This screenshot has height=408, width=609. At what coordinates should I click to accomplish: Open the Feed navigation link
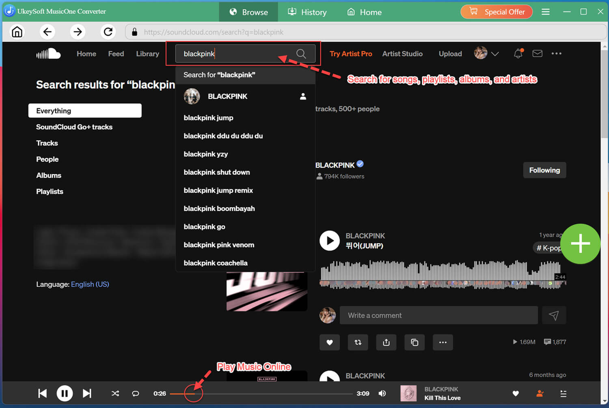[116, 53]
